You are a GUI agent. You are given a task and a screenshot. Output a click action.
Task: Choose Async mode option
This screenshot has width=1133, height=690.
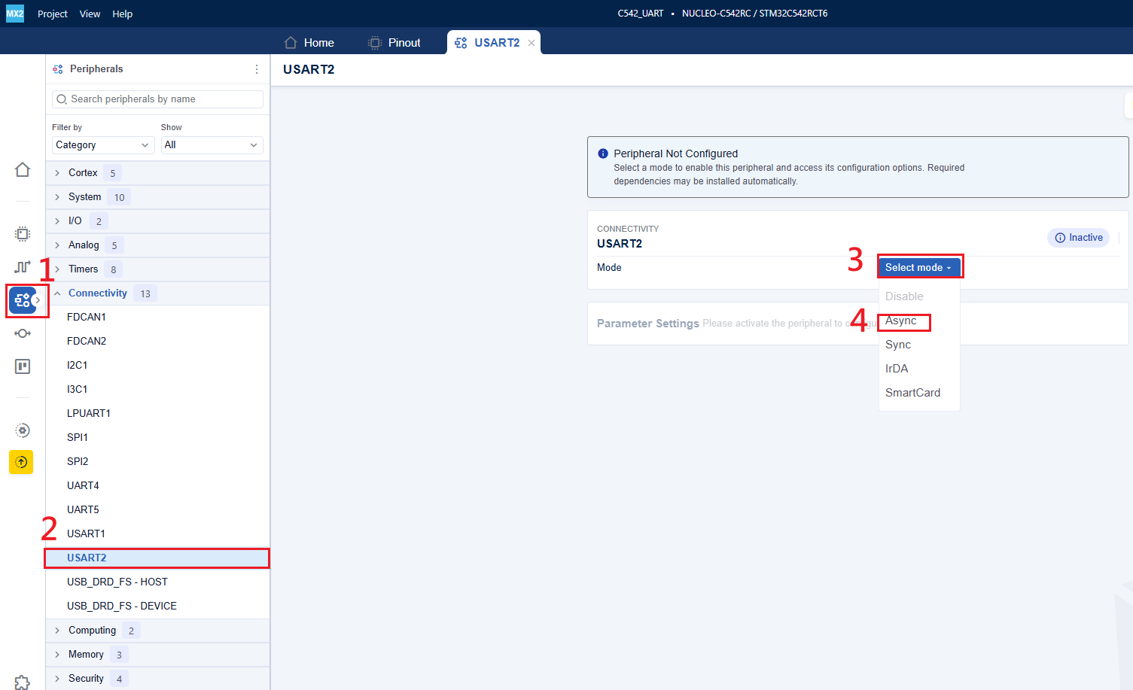click(x=919, y=321)
